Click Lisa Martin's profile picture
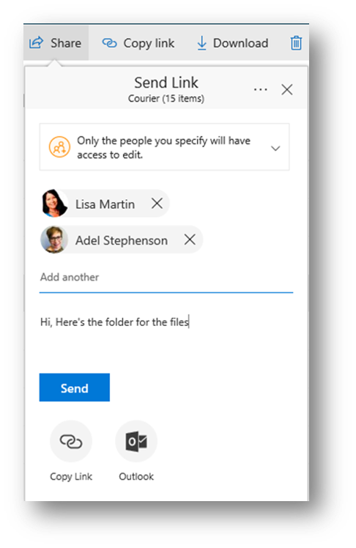The image size is (356, 548). click(x=54, y=204)
